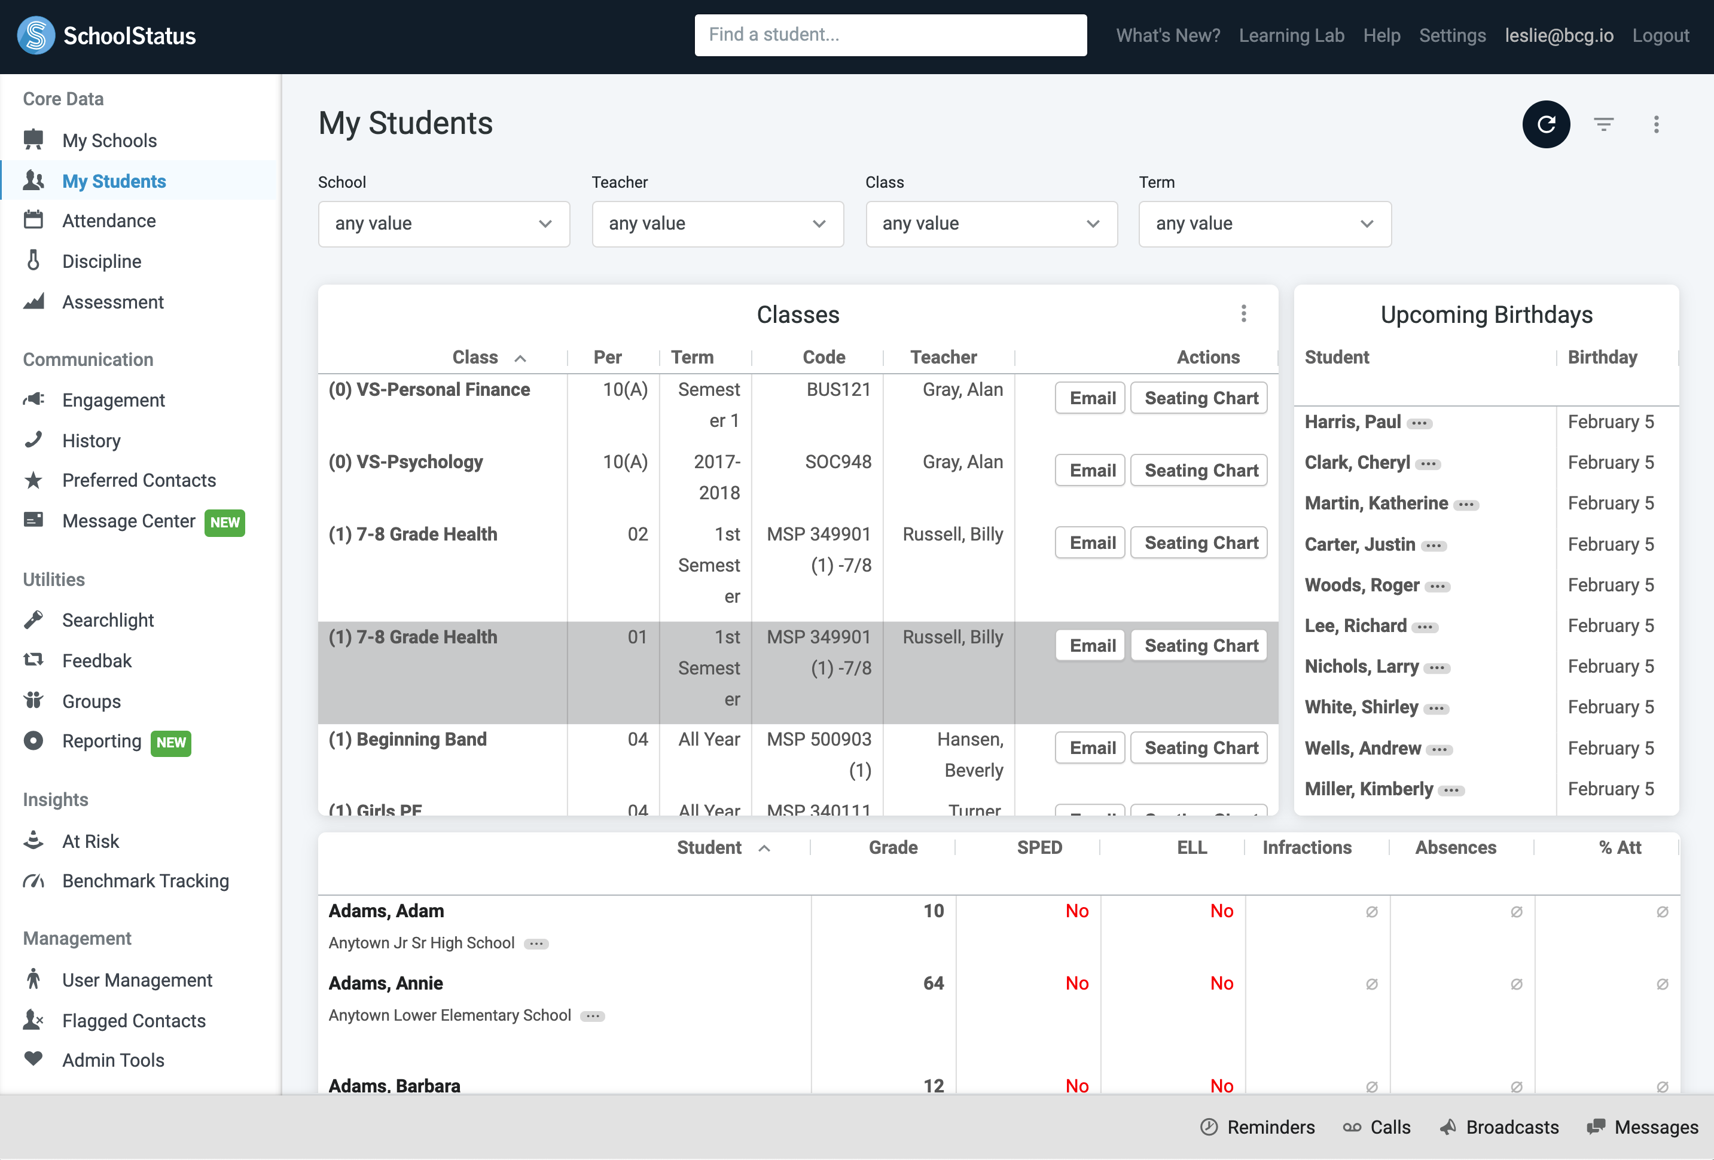The image size is (1714, 1160).
Task: Open Seating Chart for Beginning Band
Action: 1200,748
